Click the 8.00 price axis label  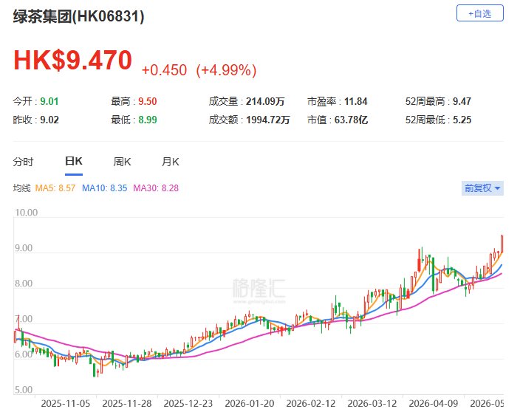point(24,284)
